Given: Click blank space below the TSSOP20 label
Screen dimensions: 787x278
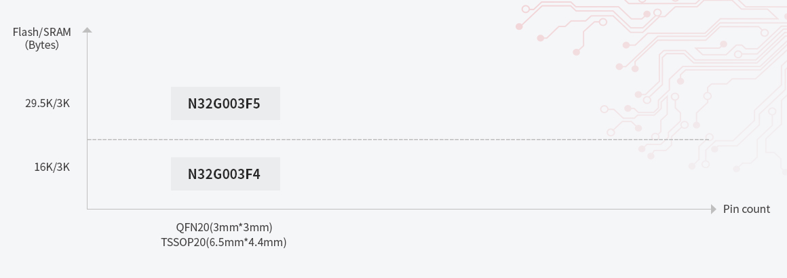Looking at the screenshot, I should tap(224, 264).
